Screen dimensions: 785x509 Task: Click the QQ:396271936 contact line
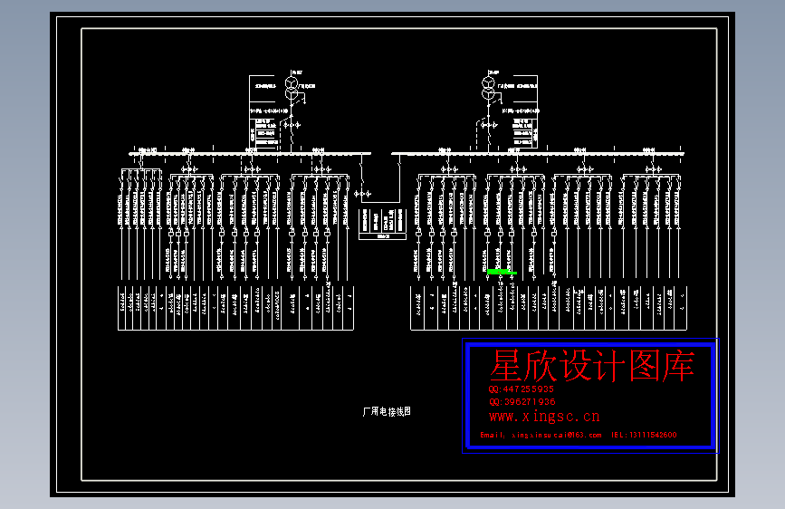522,402
